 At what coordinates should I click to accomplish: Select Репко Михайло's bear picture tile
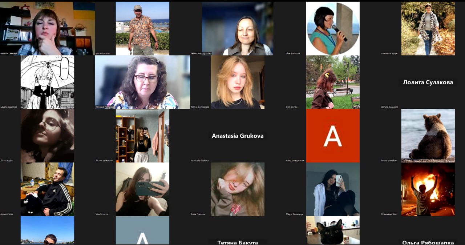coord(428,136)
